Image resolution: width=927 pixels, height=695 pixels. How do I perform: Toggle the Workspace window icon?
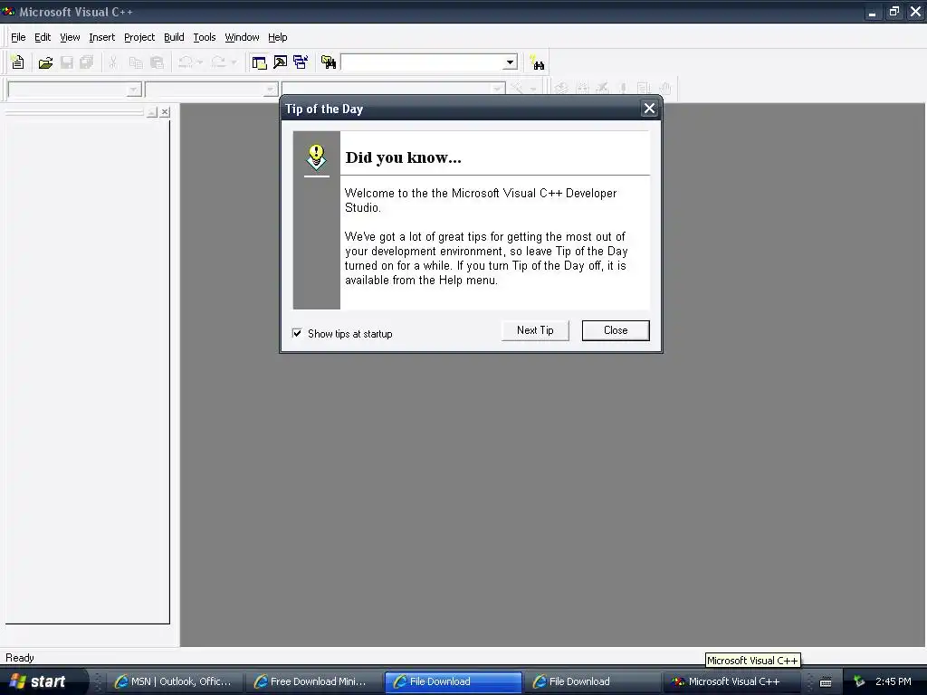point(259,62)
